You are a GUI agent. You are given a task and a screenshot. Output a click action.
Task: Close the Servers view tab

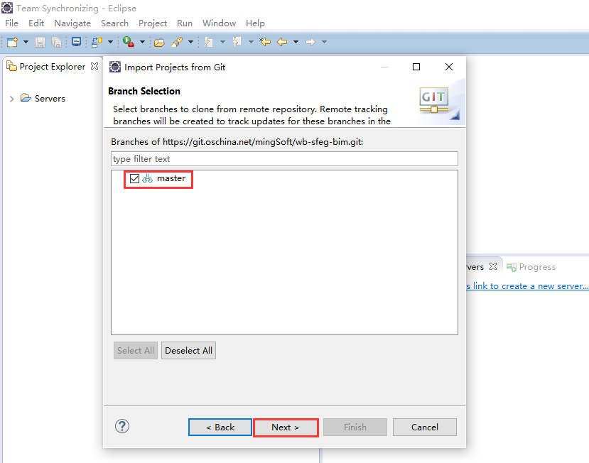pyautogui.click(x=493, y=266)
